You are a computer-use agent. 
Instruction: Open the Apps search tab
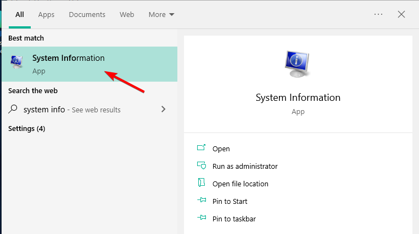click(x=46, y=15)
